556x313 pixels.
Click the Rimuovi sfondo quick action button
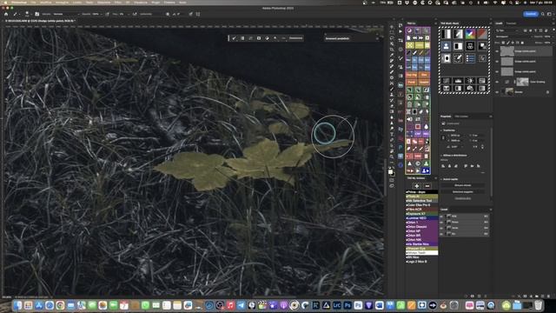click(x=463, y=185)
